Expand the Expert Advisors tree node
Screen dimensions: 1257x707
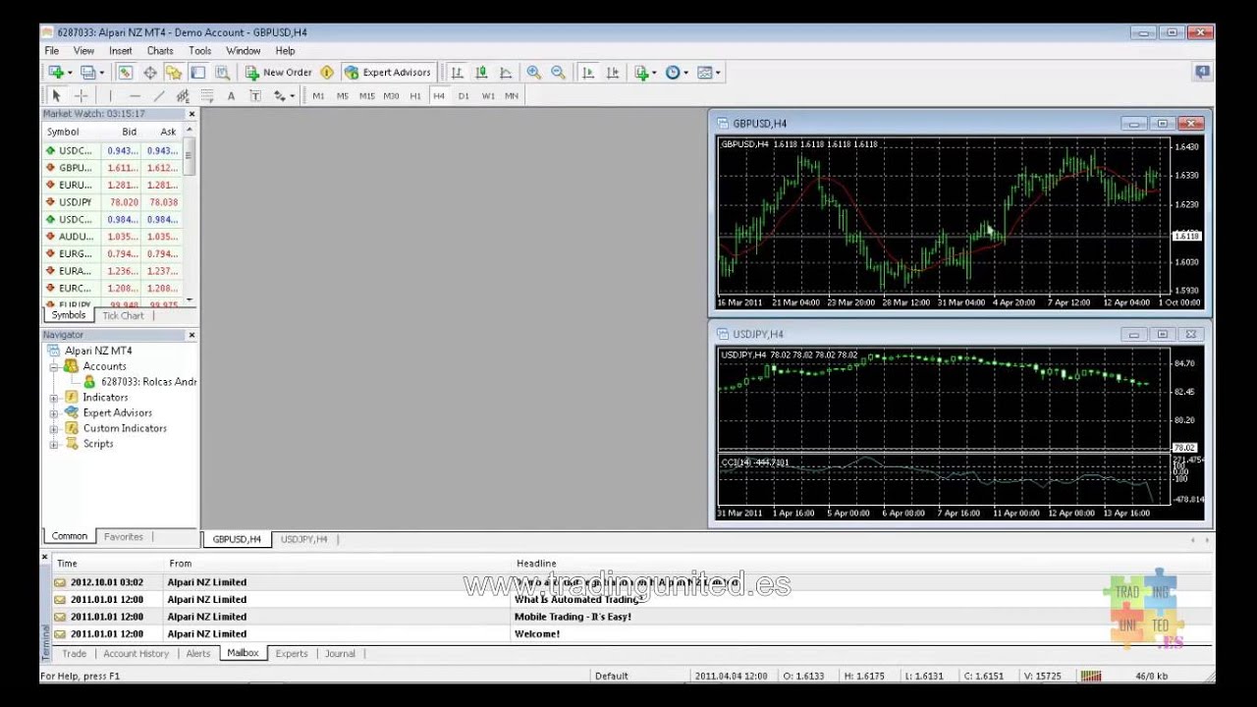(x=54, y=413)
